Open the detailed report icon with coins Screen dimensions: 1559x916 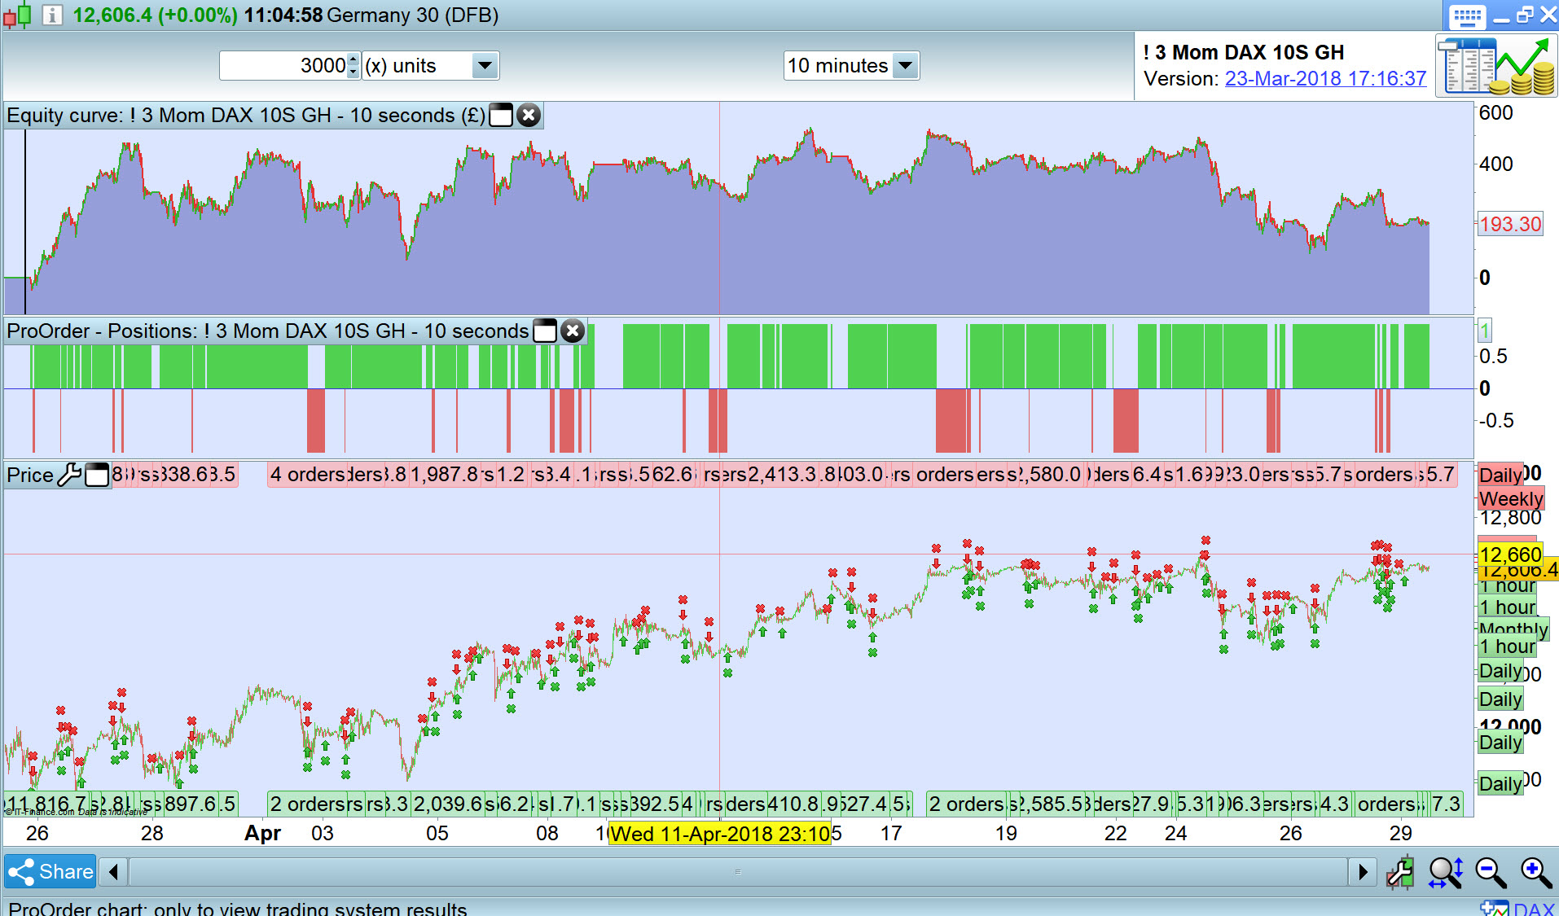(x=1496, y=67)
